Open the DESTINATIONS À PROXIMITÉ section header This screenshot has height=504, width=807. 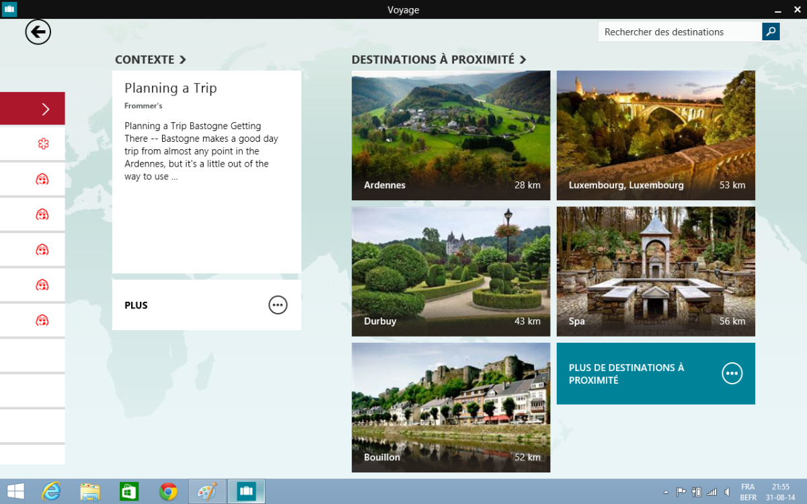coord(439,59)
